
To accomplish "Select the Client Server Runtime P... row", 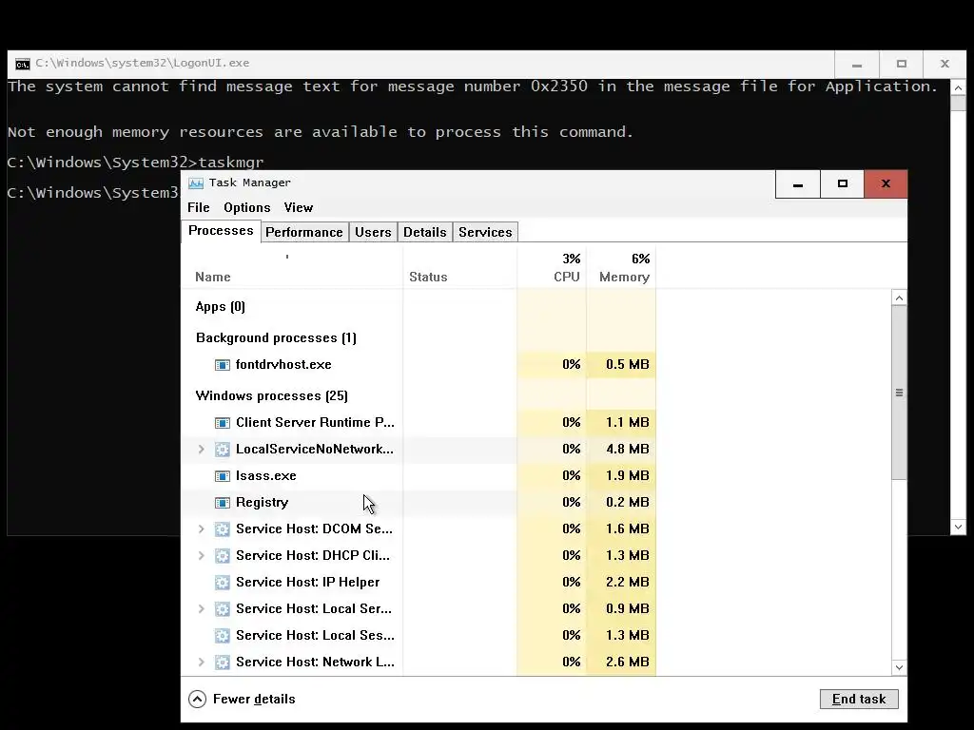I will click(419, 423).
